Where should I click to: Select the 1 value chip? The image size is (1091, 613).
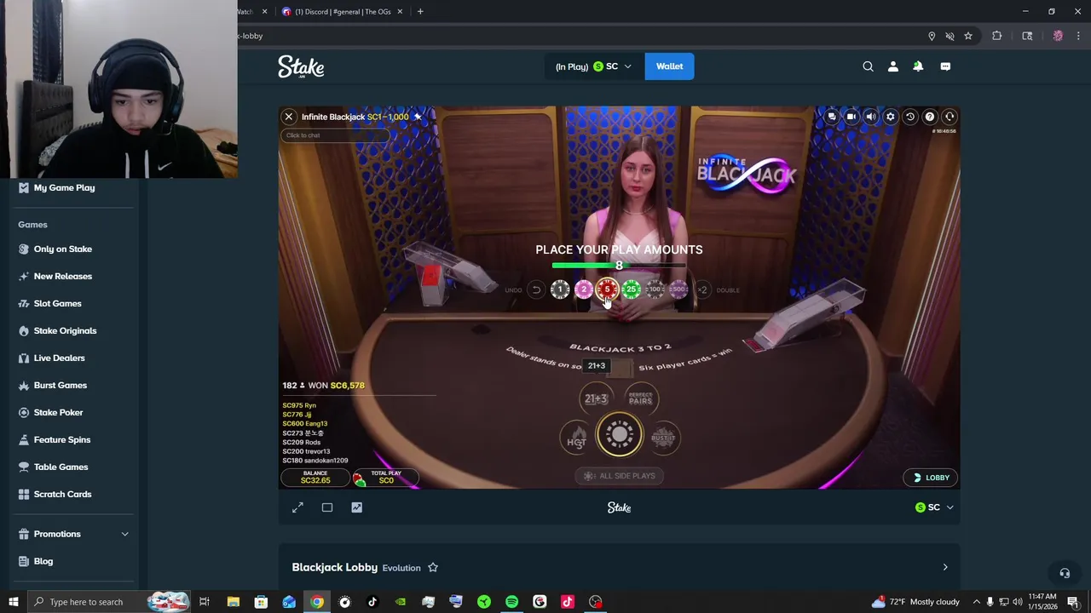(x=560, y=290)
